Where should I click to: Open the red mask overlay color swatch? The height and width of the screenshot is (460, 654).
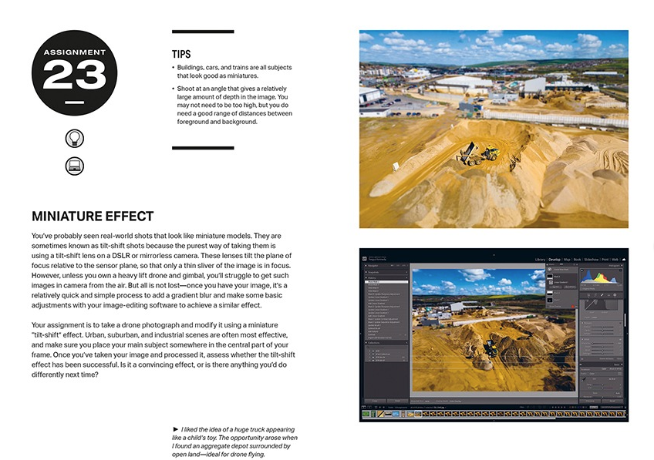pos(573,306)
